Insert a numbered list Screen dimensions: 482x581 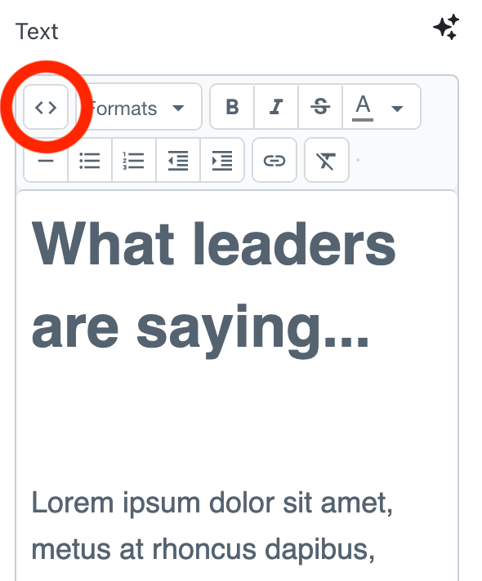(134, 161)
